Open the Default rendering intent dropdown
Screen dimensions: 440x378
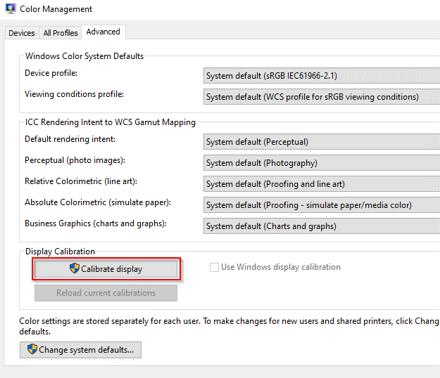click(321, 142)
